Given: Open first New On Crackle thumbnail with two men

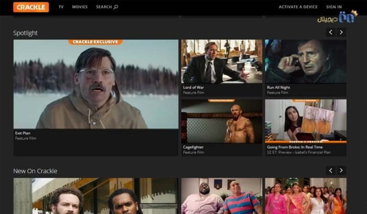Looking at the screenshot, I should click(96, 196).
